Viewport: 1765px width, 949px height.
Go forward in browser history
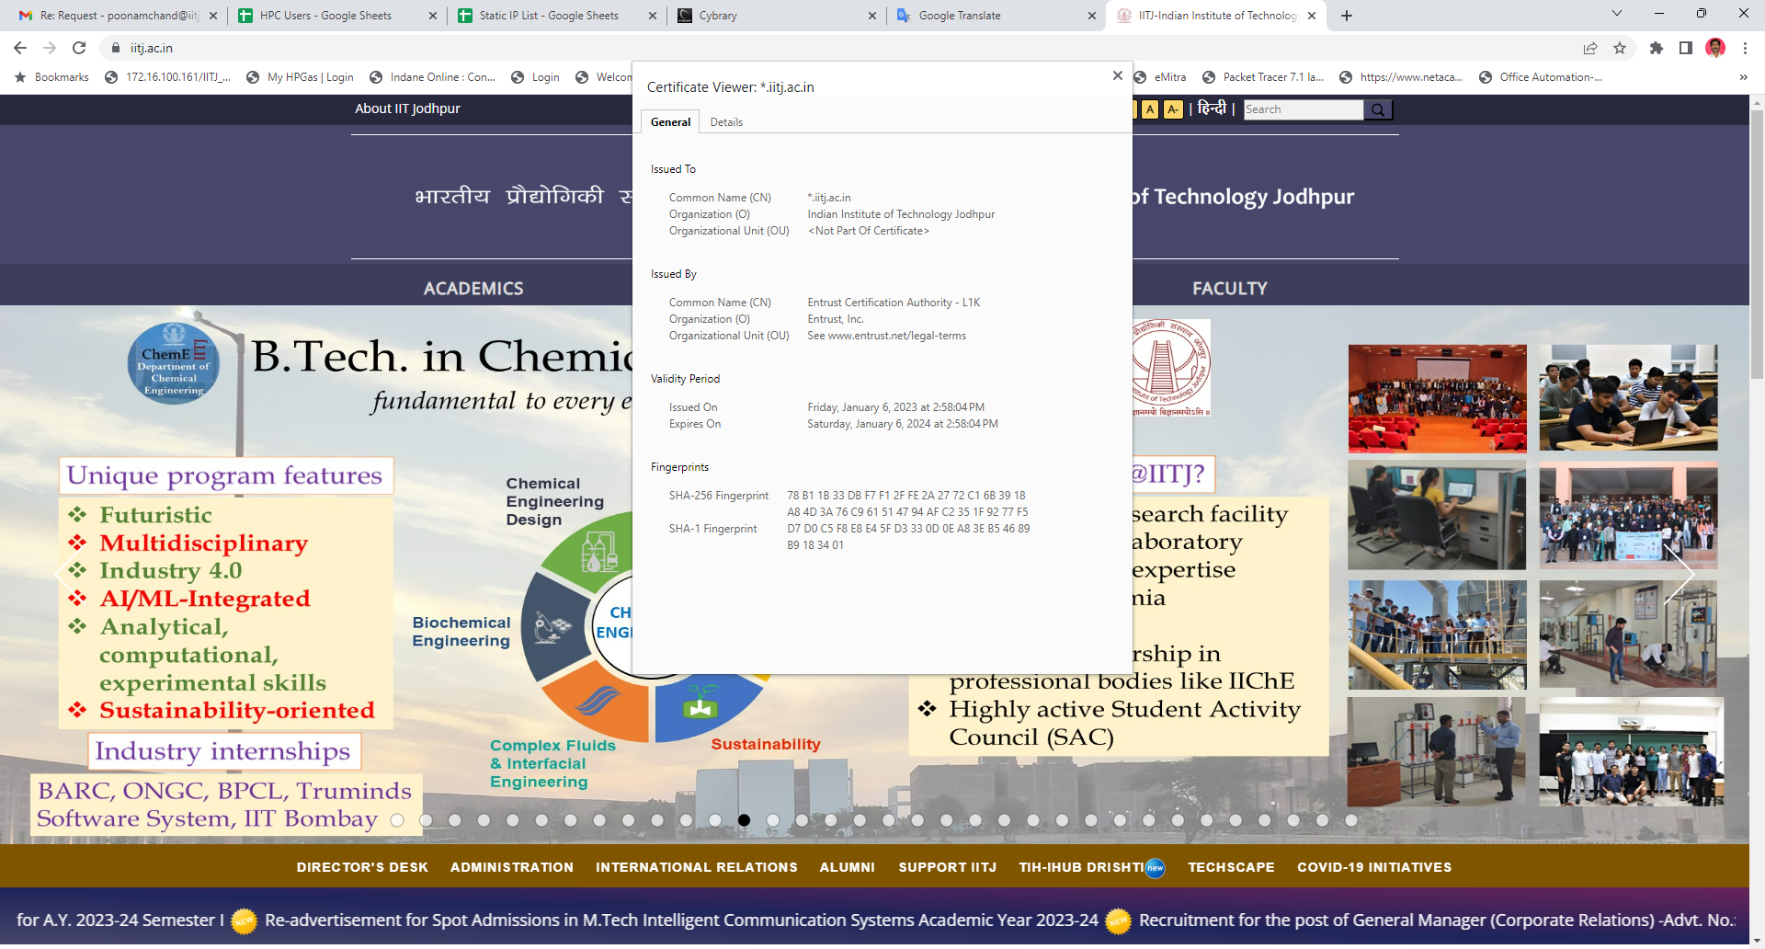pos(50,48)
